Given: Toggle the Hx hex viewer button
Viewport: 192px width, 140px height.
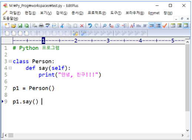Looking at the screenshot, I should click(x=139, y=26).
